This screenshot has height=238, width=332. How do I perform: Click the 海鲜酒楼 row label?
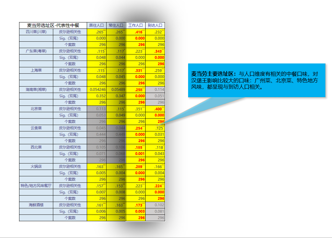[36, 205]
